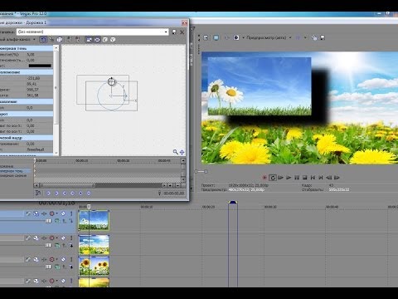Delete keyframe button
This screenshot has width=398, height=299.
coord(89,194)
